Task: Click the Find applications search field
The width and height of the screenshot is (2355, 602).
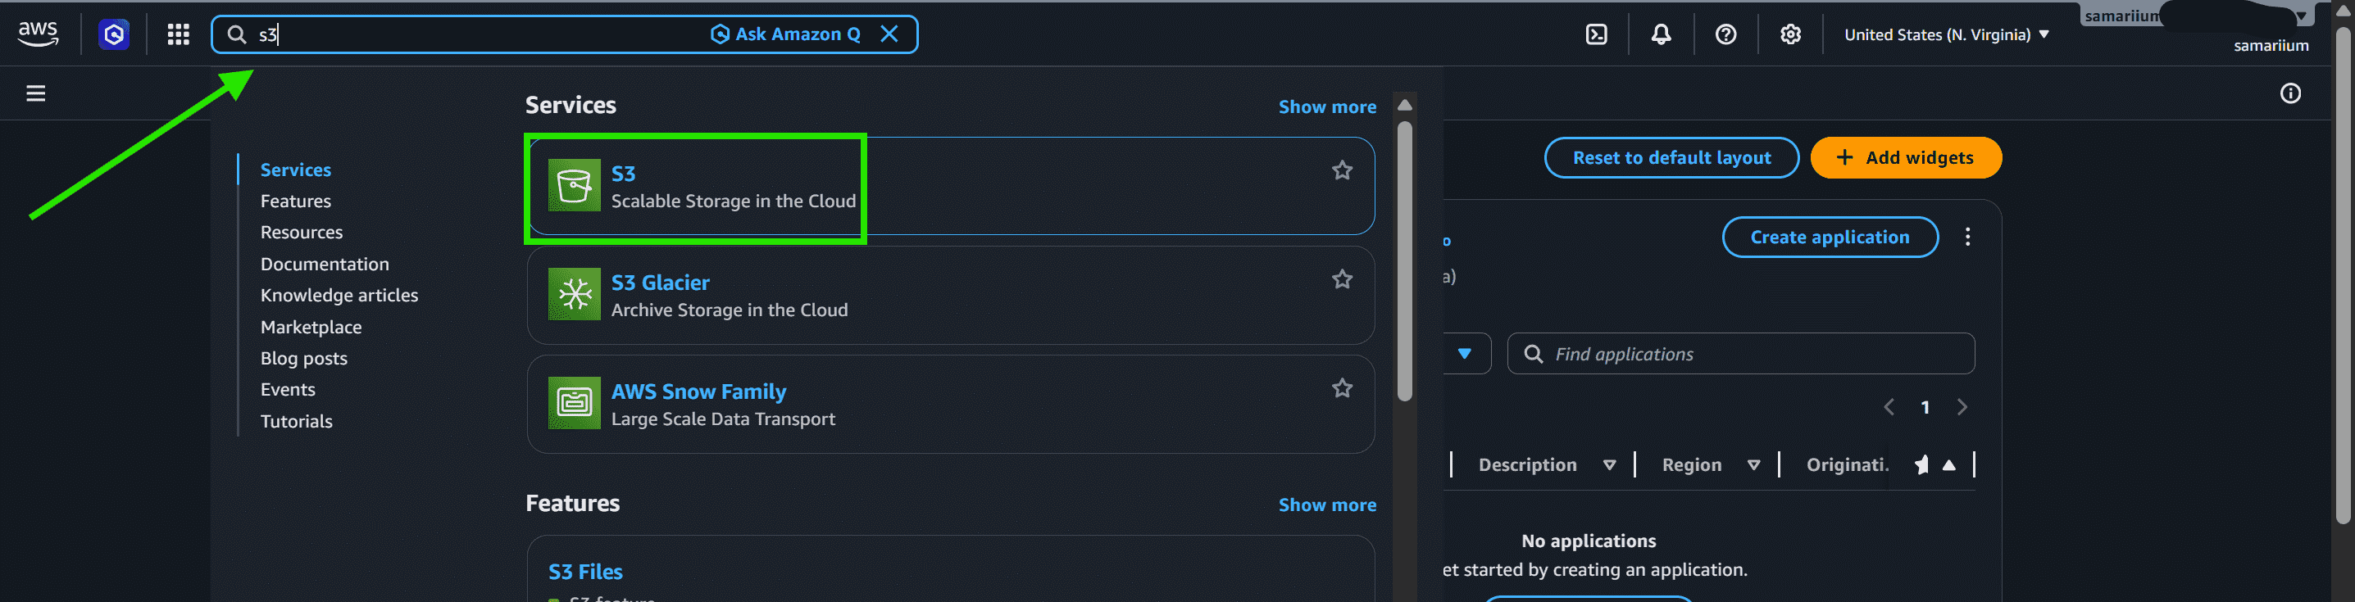Action: 1741,354
